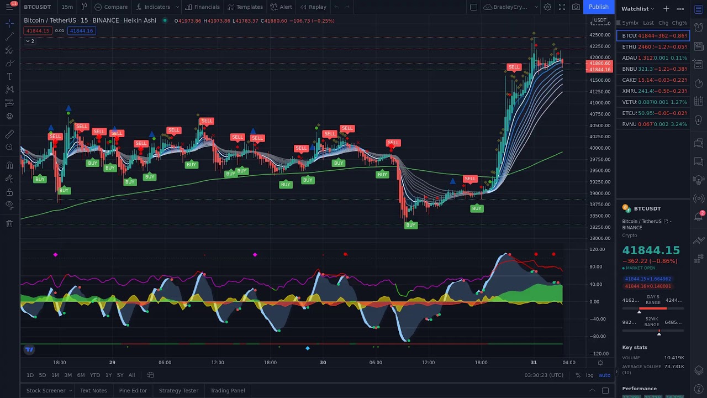Image resolution: width=707 pixels, height=398 pixels.
Task: Undo the last chart action
Action: coord(336,7)
